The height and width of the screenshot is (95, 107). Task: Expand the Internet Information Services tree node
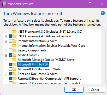pos(6,41)
